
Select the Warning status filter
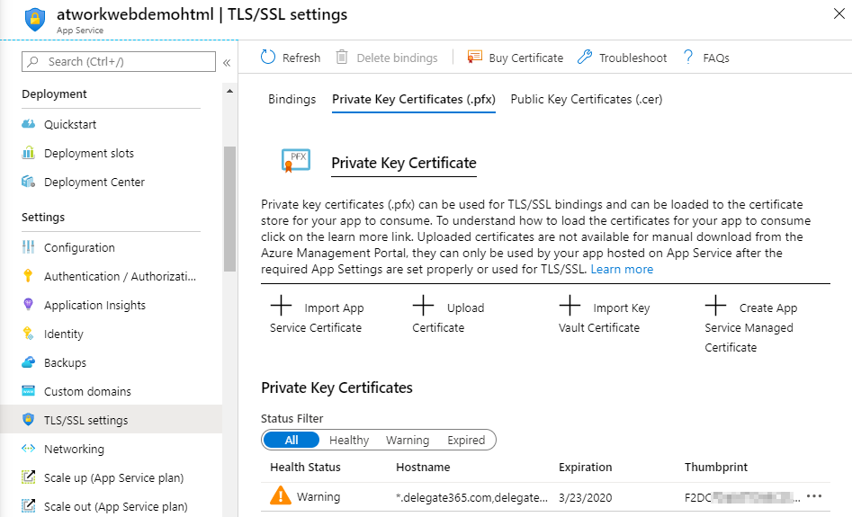(x=408, y=441)
